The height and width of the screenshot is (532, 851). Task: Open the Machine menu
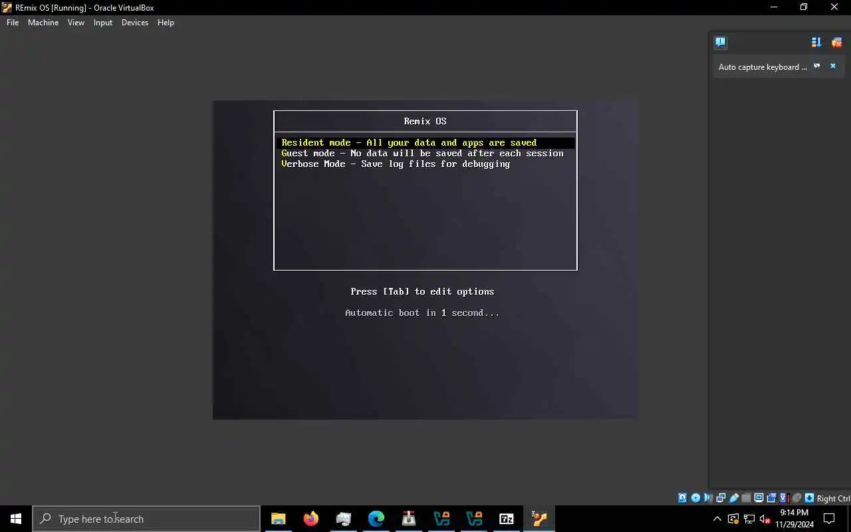[x=43, y=22]
